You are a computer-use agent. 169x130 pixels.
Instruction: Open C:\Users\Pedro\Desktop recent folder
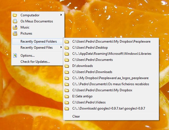[111, 48]
